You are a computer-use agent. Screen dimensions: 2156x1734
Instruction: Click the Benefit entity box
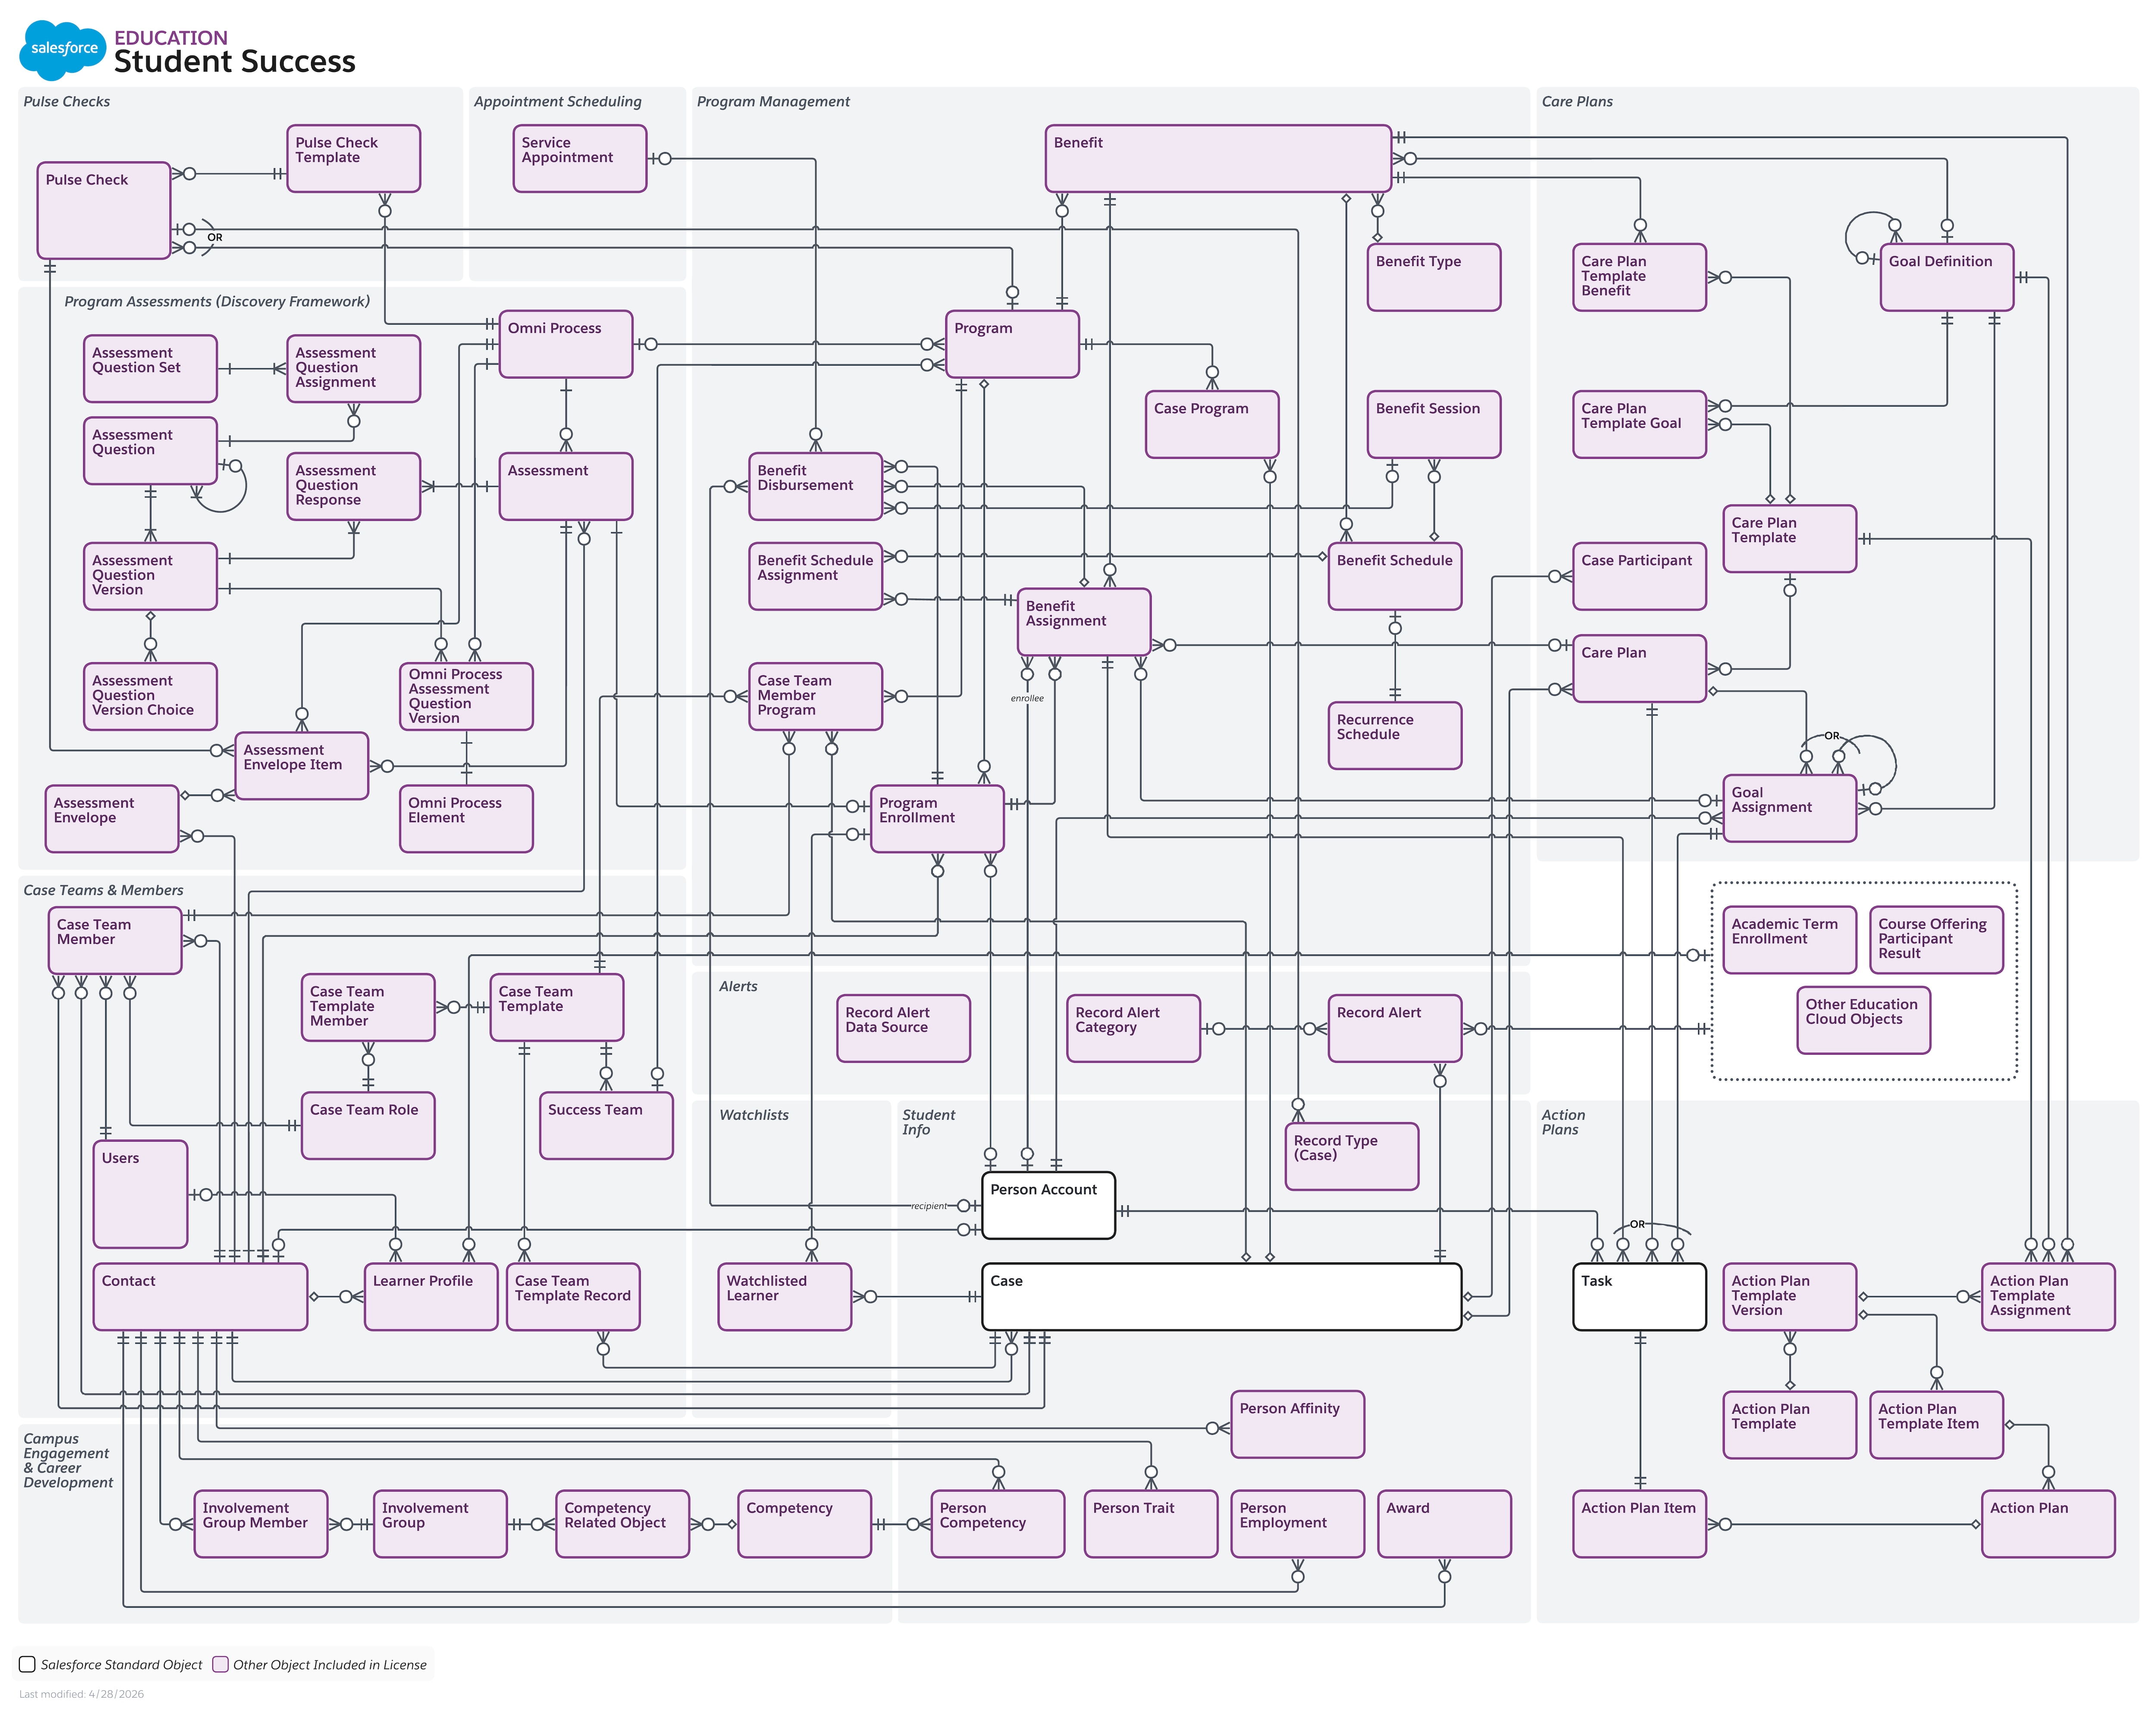click(1218, 158)
